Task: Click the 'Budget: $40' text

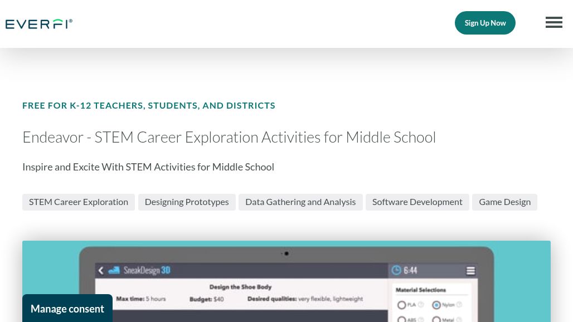Action: [206, 299]
